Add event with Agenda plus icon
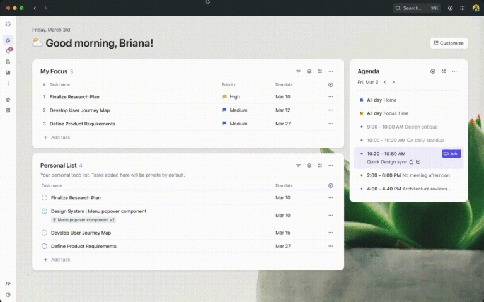Viewport: 484px width, 302px height. [x=433, y=71]
